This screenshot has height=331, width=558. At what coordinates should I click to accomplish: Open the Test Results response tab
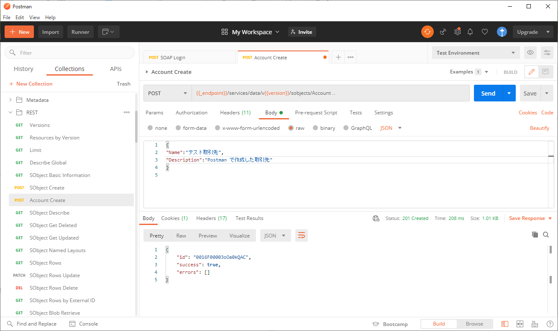point(249,218)
